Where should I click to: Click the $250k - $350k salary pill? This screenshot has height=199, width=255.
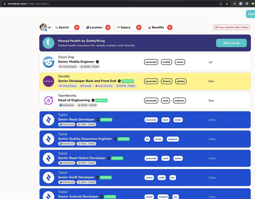click(125, 86)
